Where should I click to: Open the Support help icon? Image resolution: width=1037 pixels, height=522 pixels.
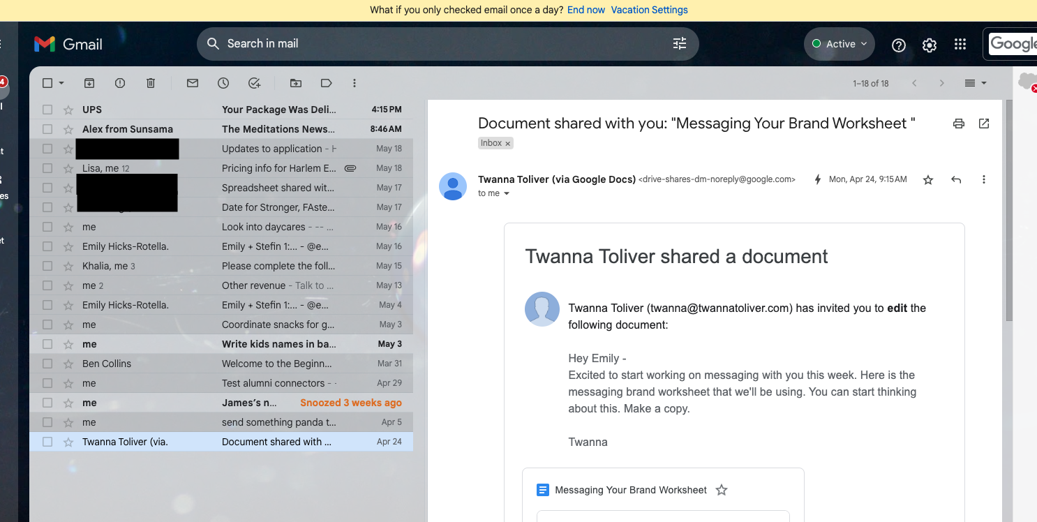click(x=899, y=45)
